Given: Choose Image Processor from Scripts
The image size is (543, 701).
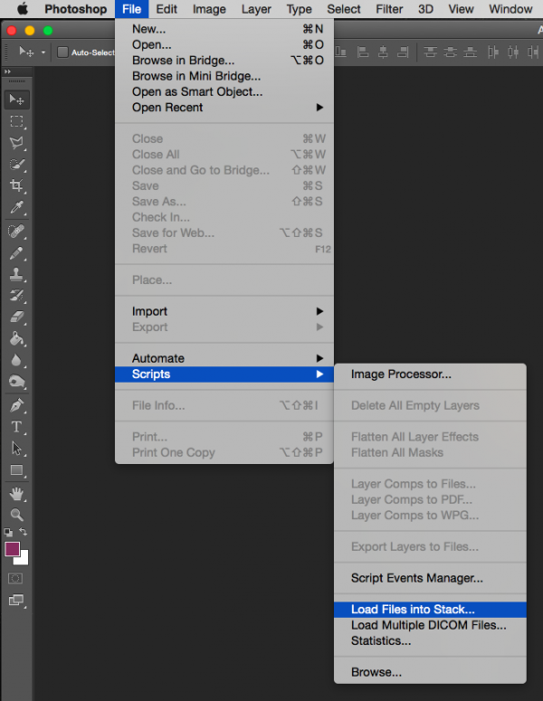Looking at the screenshot, I should pyautogui.click(x=401, y=374).
